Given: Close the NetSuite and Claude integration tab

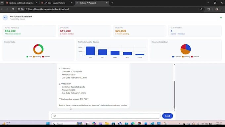Looking at the screenshot, I should (37, 3).
